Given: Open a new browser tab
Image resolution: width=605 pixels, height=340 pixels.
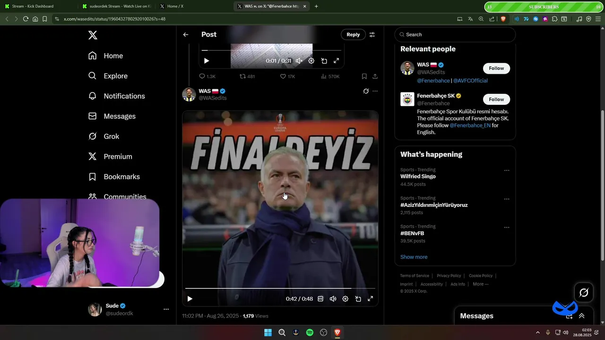Looking at the screenshot, I should pyautogui.click(x=316, y=6).
